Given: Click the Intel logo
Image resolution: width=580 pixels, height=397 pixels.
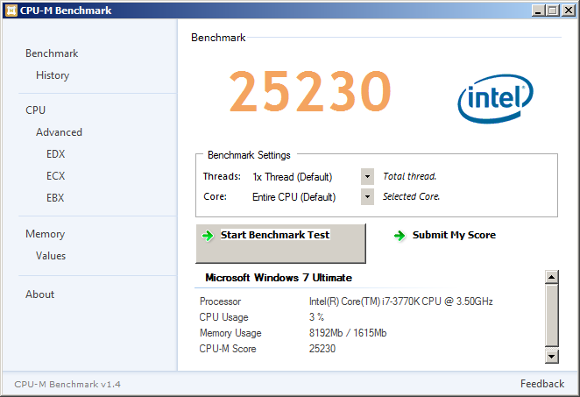Looking at the screenshot, I should 495,98.
